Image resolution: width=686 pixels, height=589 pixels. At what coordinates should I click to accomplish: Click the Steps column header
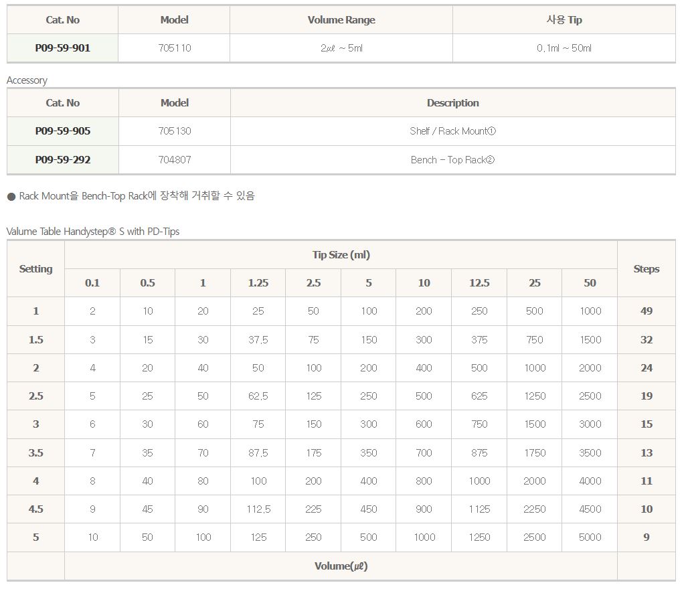pyautogui.click(x=646, y=269)
